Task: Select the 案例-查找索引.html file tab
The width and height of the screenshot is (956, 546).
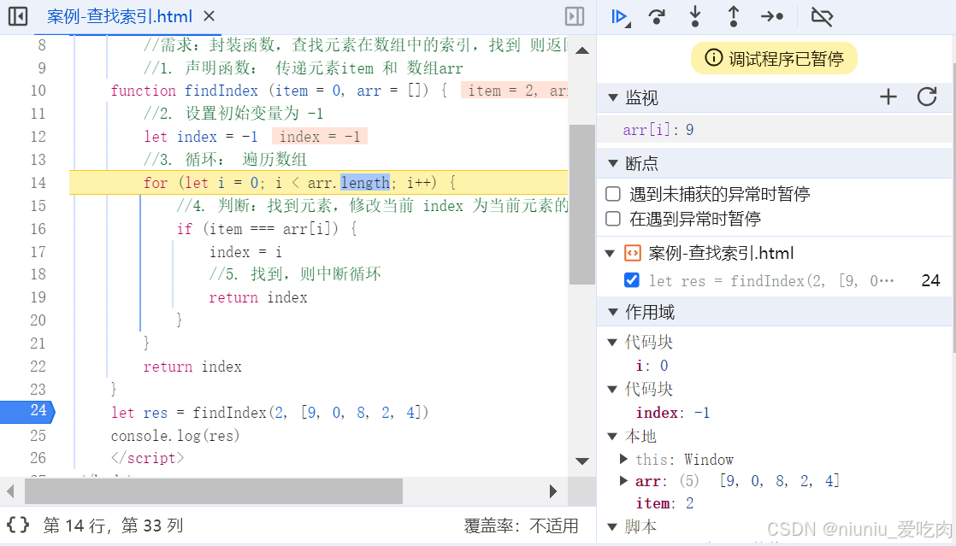Action: pos(120,16)
